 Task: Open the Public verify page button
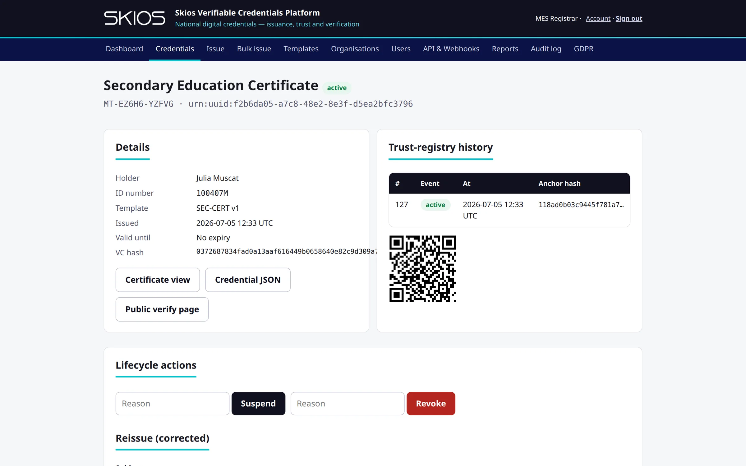(162, 309)
